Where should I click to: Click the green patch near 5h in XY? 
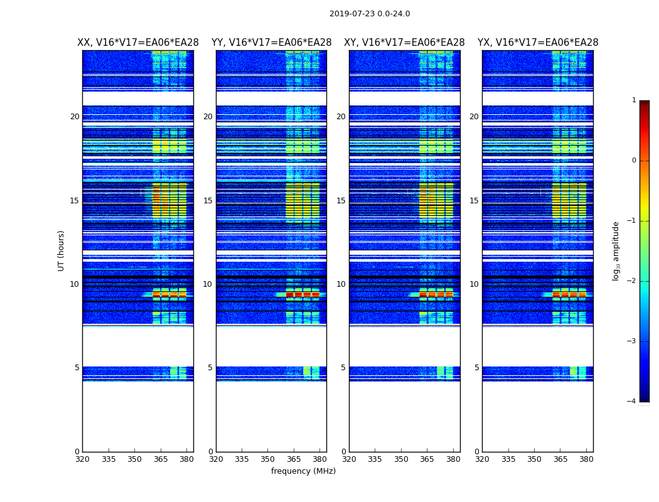[441, 373]
